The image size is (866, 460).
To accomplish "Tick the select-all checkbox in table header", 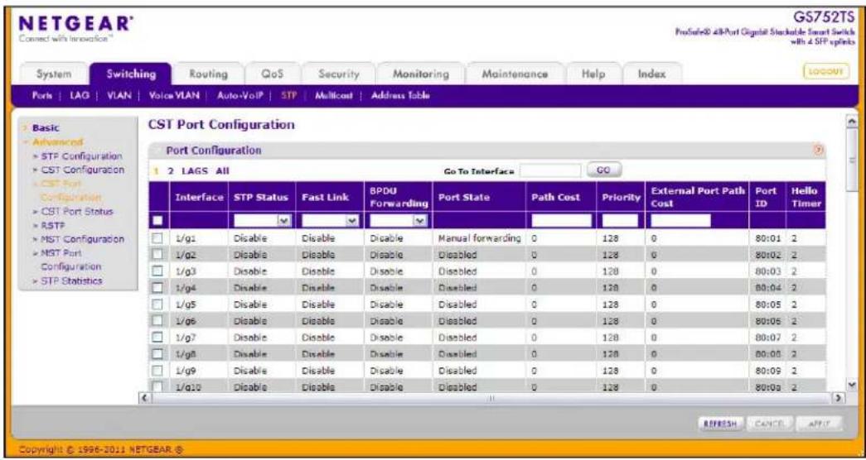I will click(159, 221).
